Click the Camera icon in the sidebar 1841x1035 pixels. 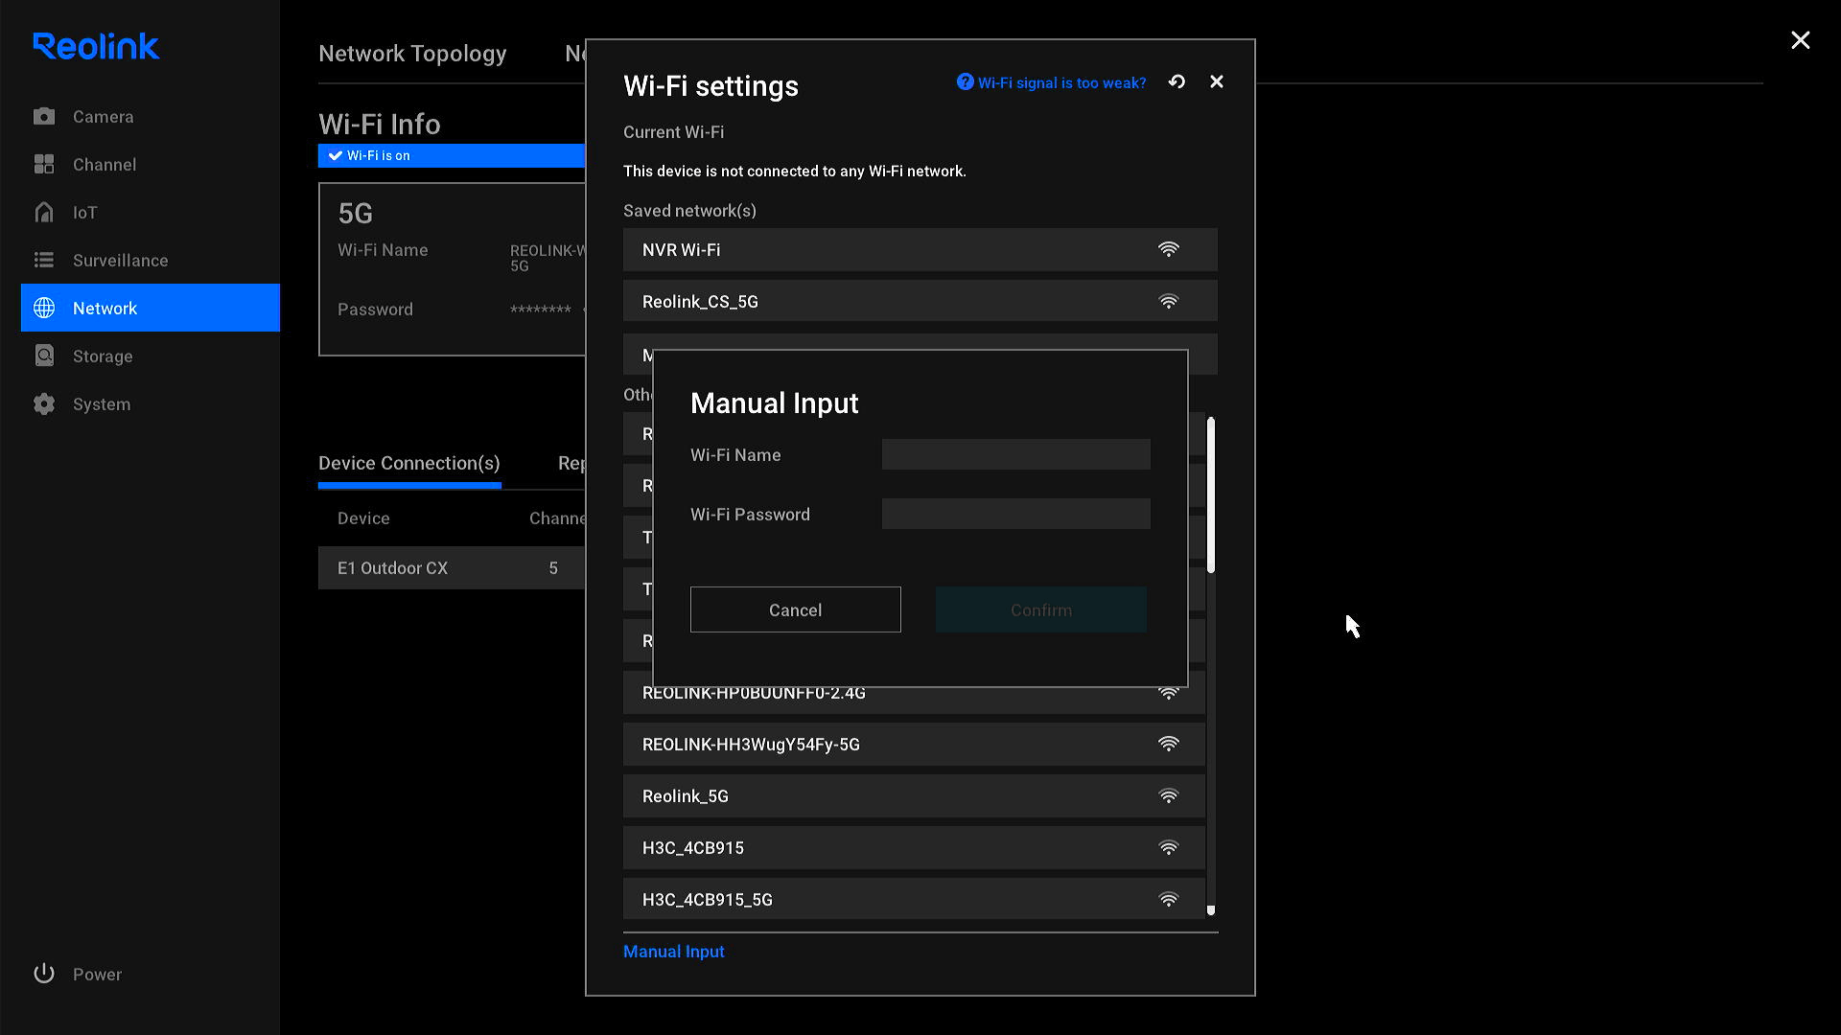pos(44,117)
